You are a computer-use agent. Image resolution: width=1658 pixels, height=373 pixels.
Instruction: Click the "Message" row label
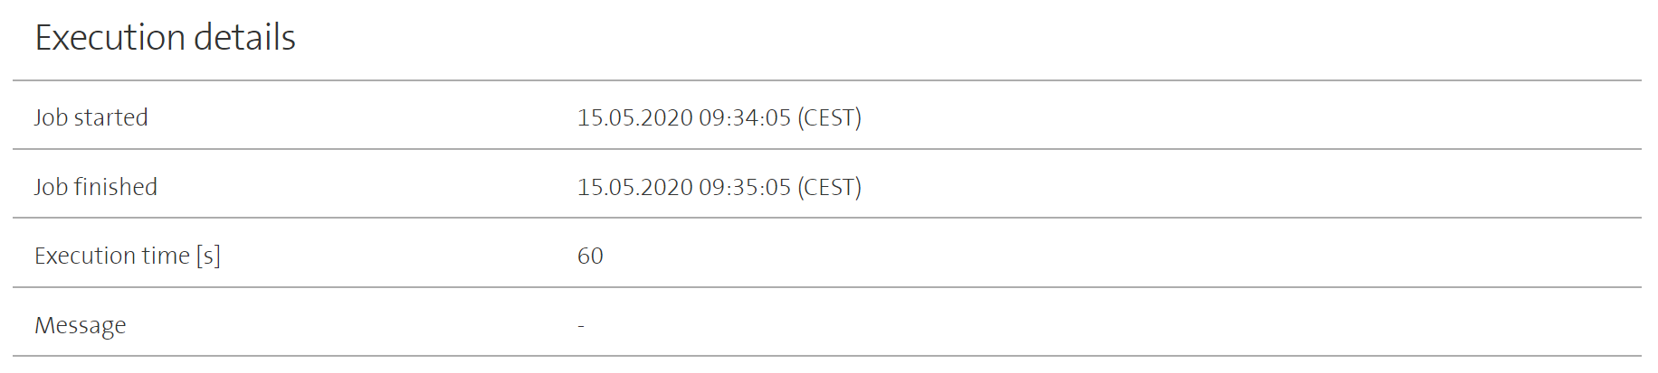(x=81, y=326)
